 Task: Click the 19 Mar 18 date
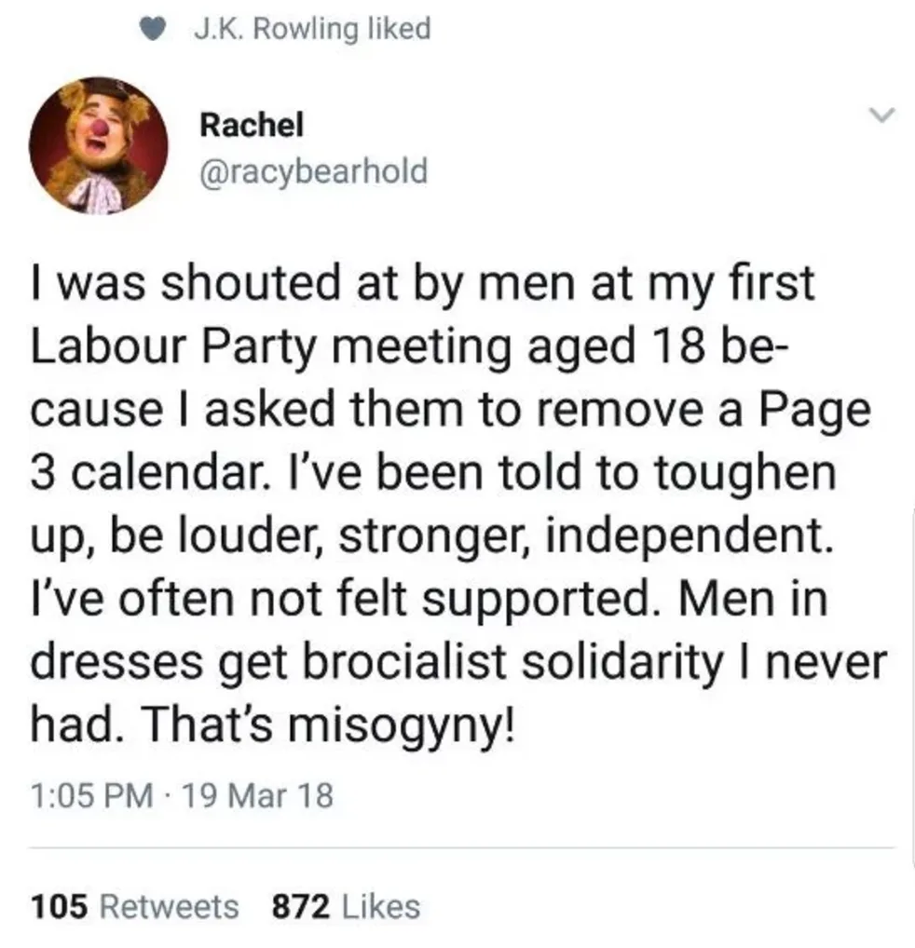[257, 794]
